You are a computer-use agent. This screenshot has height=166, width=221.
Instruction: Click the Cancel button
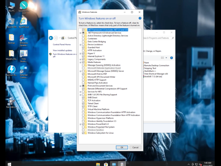point(135,147)
